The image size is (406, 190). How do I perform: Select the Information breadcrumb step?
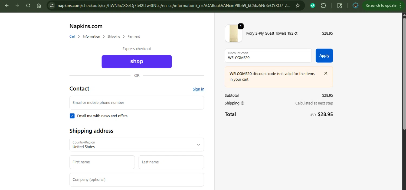coord(91,36)
